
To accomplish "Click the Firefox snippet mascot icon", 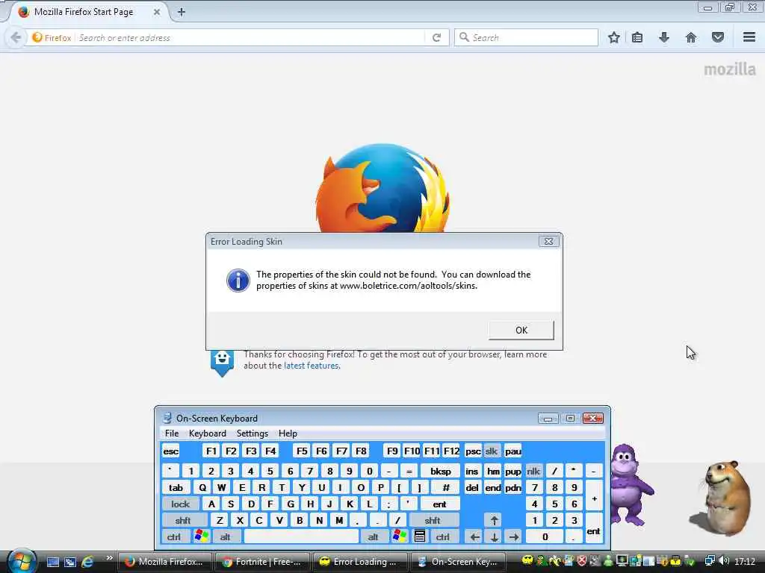I will pos(222,363).
